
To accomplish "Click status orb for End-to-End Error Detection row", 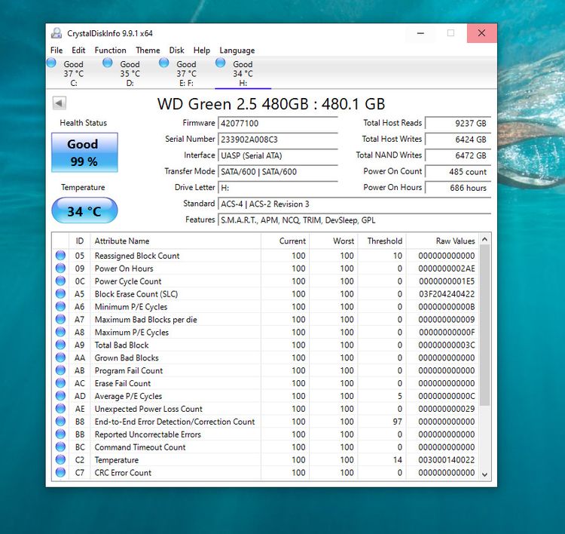I will coord(60,422).
